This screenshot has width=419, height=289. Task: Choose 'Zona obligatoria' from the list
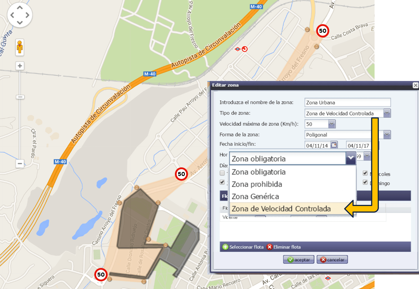click(x=293, y=172)
